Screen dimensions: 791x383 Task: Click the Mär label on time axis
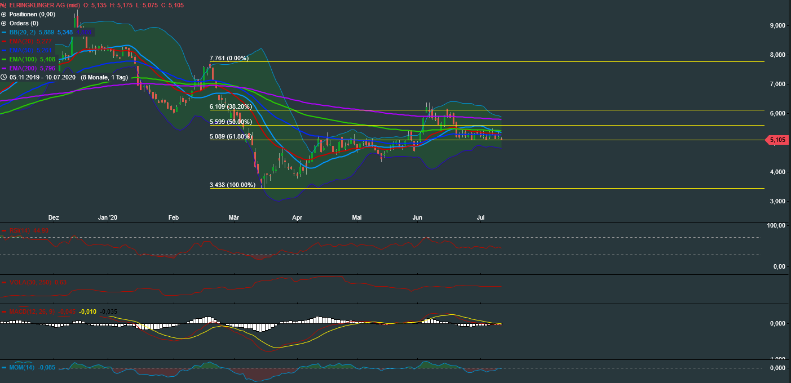click(x=235, y=217)
